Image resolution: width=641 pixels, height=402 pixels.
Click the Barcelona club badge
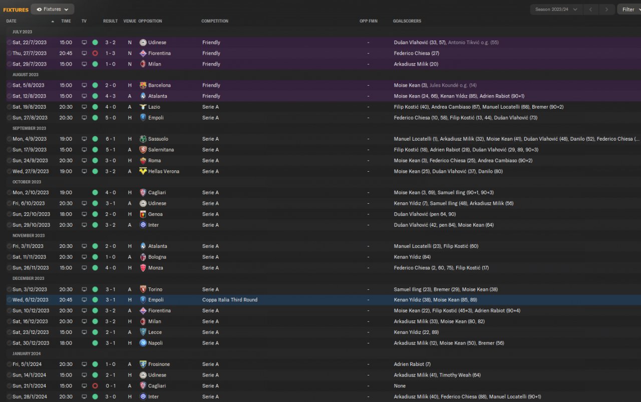(143, 85)
